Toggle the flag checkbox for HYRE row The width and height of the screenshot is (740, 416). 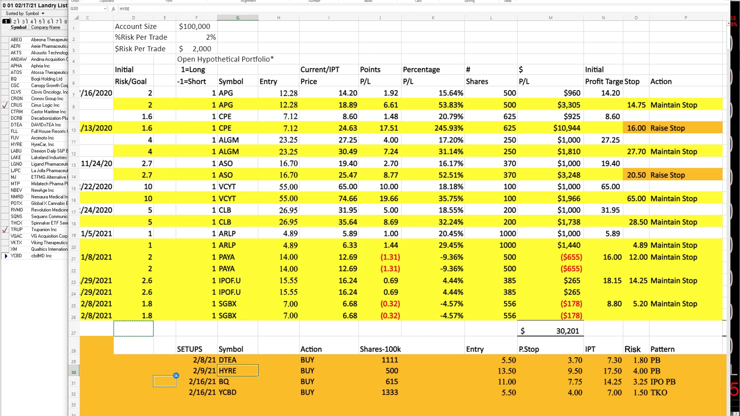[x=5, y=145]
